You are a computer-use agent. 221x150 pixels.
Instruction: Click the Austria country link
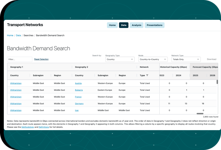coord(78,83)
